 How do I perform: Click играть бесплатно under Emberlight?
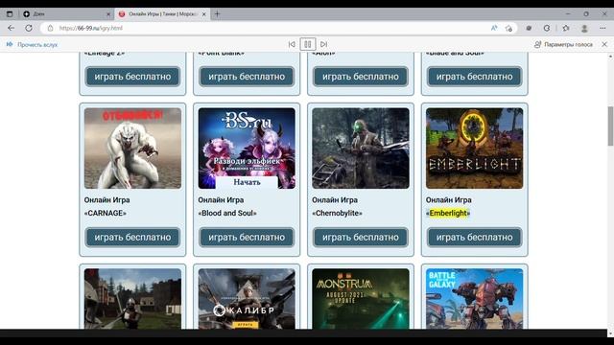pyautogui.click(x=475, y=237)
